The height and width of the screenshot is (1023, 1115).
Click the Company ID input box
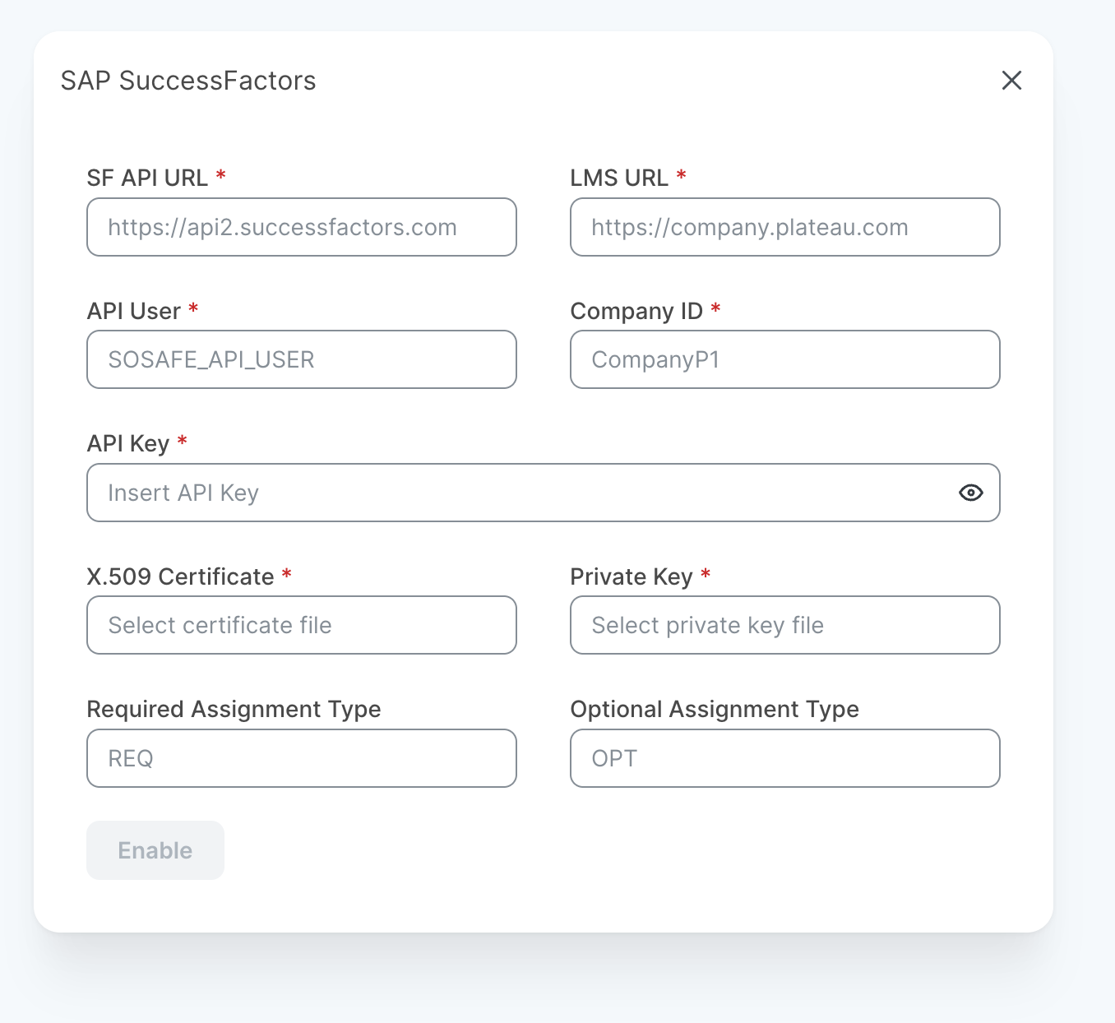[x=784, y=359]
